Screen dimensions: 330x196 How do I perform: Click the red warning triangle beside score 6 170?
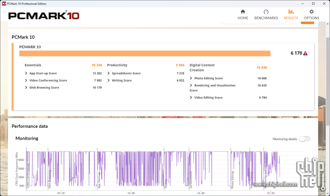[x=305, y=53]
